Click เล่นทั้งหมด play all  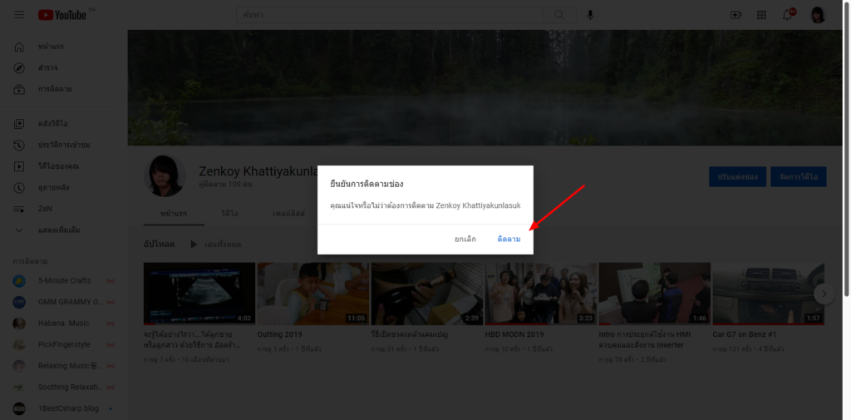[x=215, y=245]
